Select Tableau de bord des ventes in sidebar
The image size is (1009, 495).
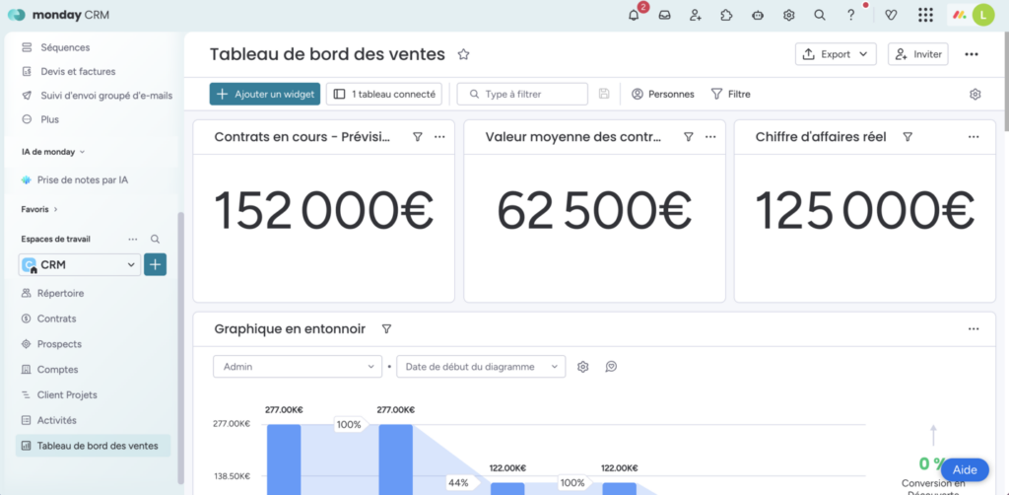pyautogui.click(x=94, y=446)
